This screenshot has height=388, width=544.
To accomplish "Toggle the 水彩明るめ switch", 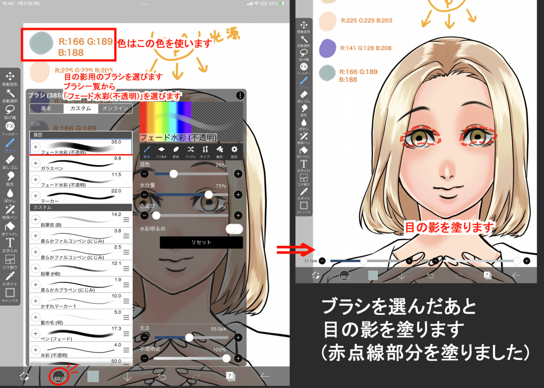I will (x=234, y=229).
